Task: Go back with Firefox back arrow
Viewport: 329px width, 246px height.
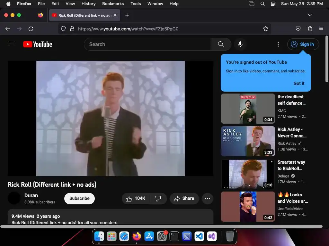Action: pos(8,29)
